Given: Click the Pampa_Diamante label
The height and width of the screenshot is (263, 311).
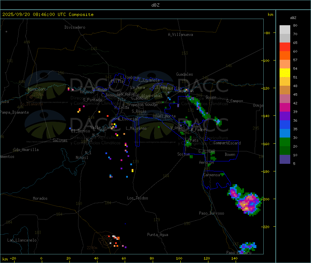Looking at the screenshot, I should pos(15,112).
